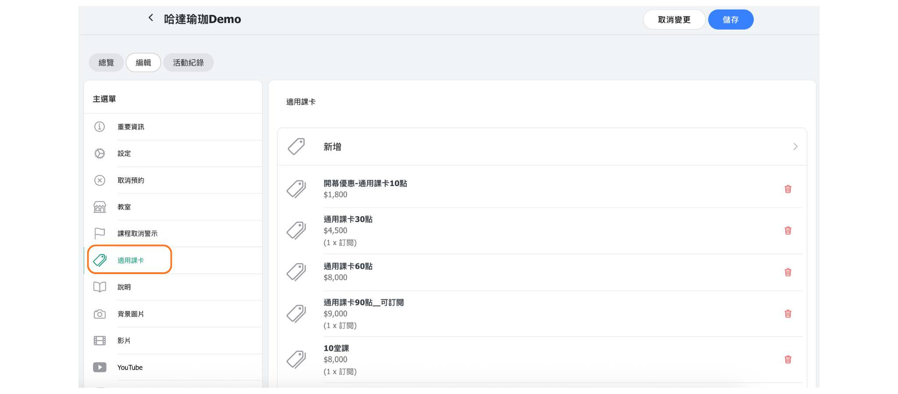Click the 取消變更 button
The image size is (898, 394).
click(x=674, y=20)
